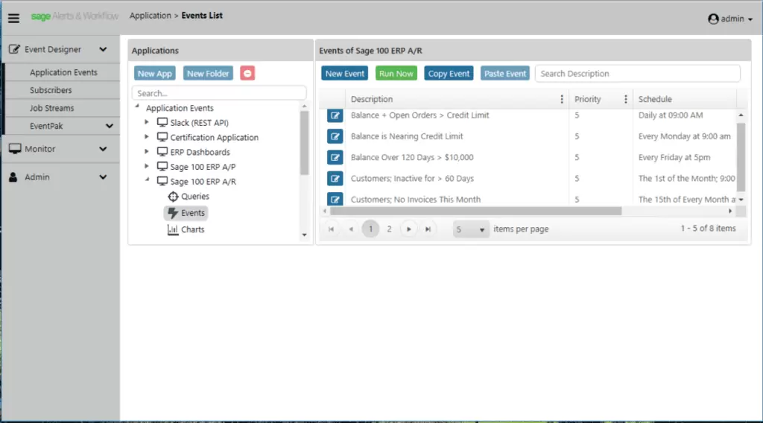Screen dimensions: 763x423
Task: Collapse the Event Designer sidebar section
Action: click(103, 50)
